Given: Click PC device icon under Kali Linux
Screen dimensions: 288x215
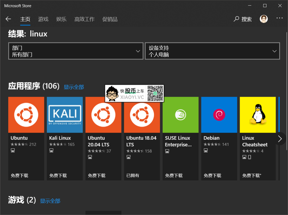Looking at the screenshot, I should coord(51,151).
